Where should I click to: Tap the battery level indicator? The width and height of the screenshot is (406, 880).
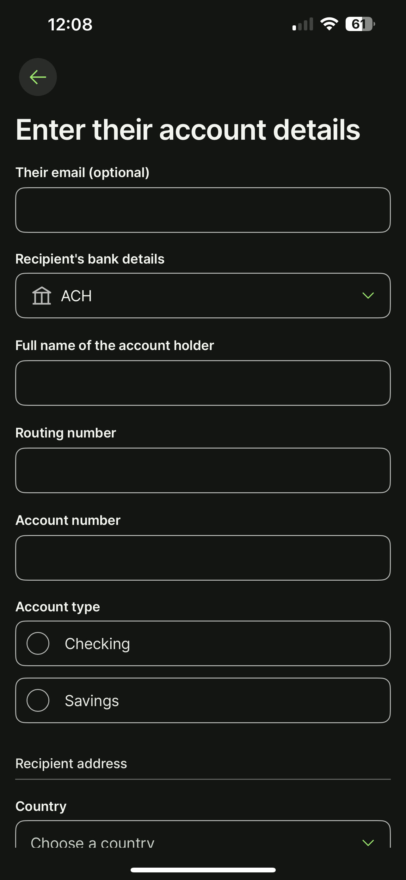coord(360,24)
